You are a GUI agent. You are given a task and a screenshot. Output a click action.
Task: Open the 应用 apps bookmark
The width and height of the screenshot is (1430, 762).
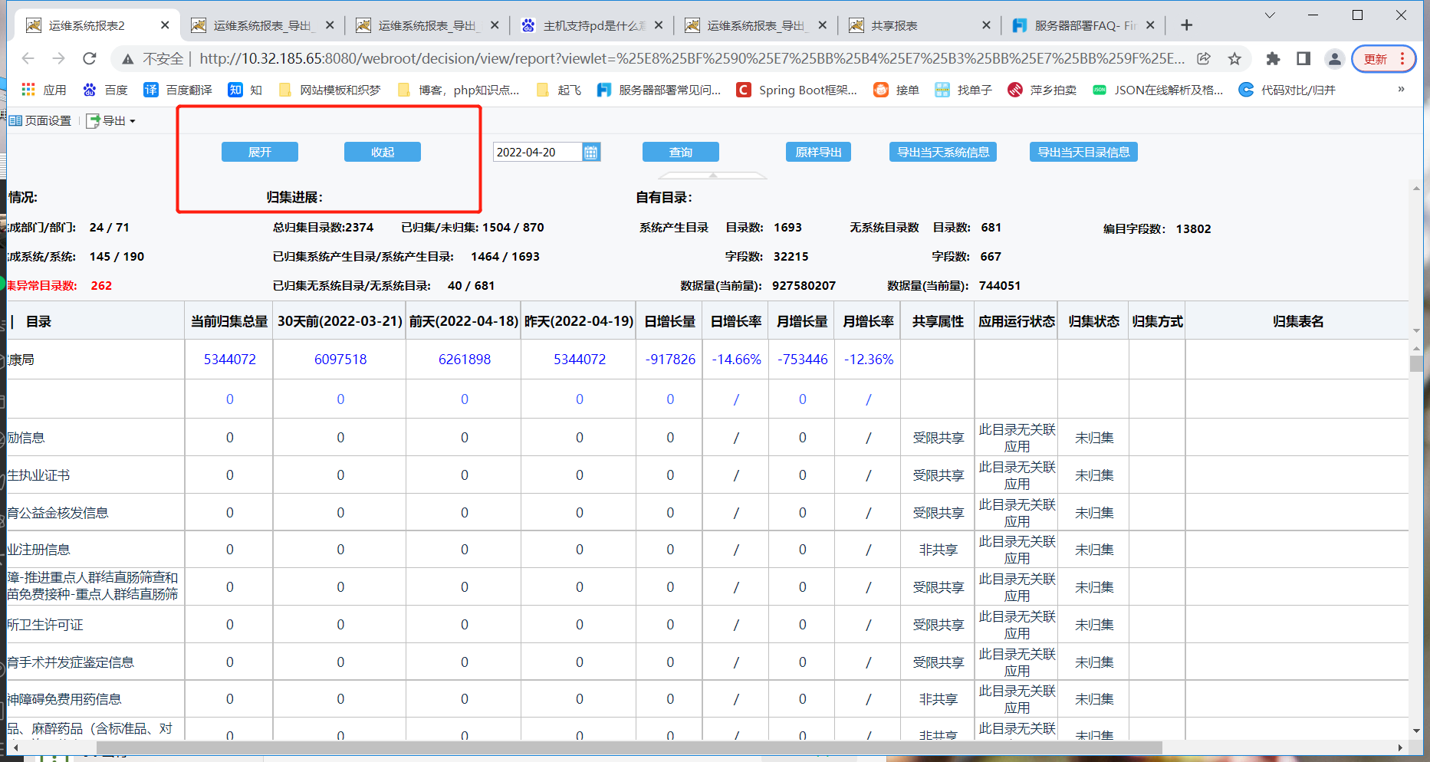pyautogui.click(x=44, y=90)
